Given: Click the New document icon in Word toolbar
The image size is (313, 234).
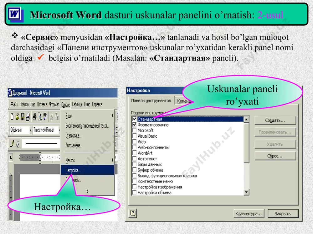Looking at the screenshot, I should (x=12, y=117).
